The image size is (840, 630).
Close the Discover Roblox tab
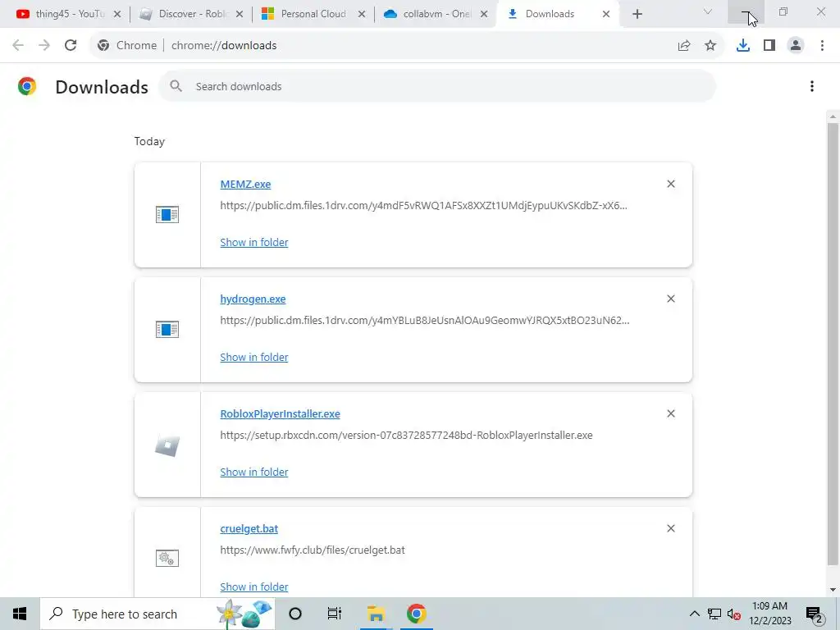(x=240, y=14)
